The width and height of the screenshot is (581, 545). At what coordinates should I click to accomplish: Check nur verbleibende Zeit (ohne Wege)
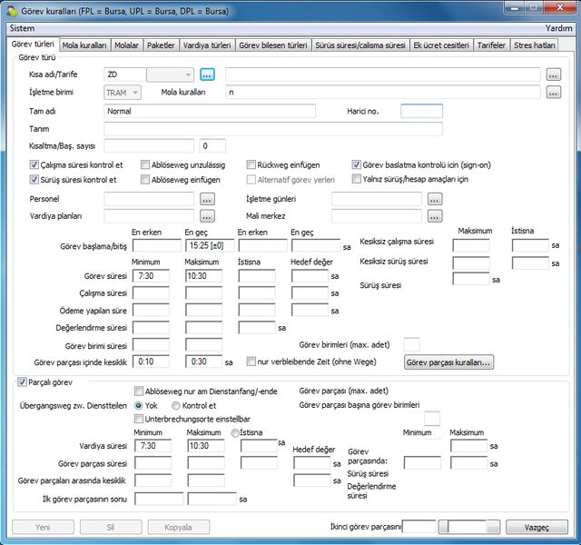tap(251, 362)
